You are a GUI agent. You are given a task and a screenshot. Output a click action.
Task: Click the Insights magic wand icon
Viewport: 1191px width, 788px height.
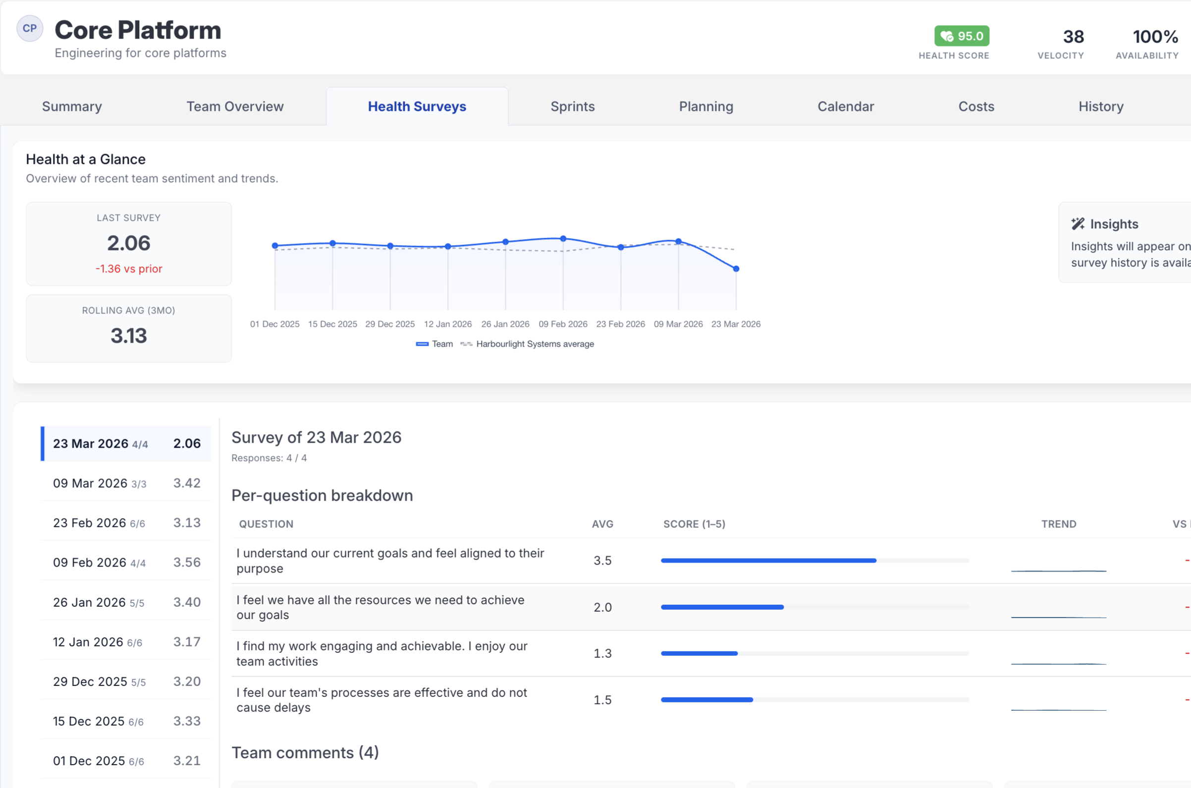pos(1079,224)
